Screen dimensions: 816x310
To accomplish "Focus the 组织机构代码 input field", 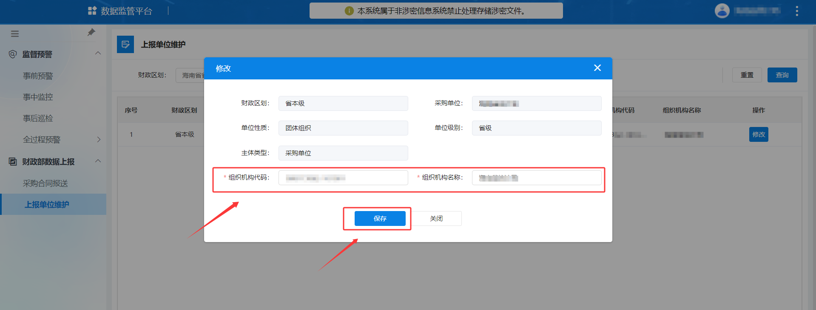I will coord(343,178).
